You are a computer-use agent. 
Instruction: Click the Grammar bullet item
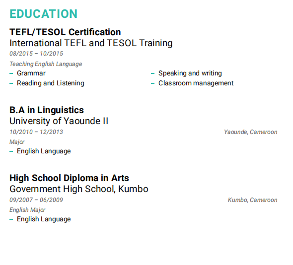click(x=31, y=73)
